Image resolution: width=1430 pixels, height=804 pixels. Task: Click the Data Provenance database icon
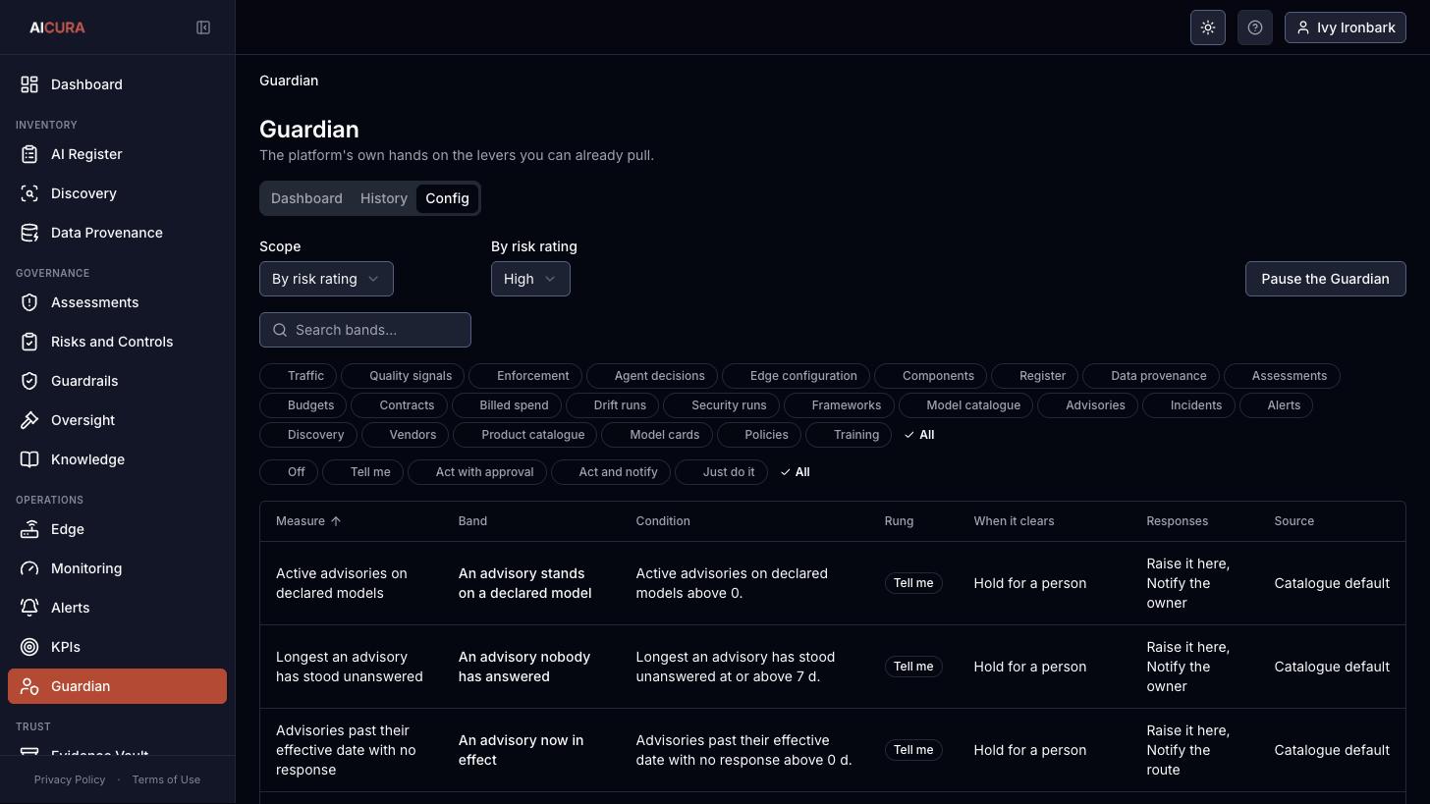[29, 233]
